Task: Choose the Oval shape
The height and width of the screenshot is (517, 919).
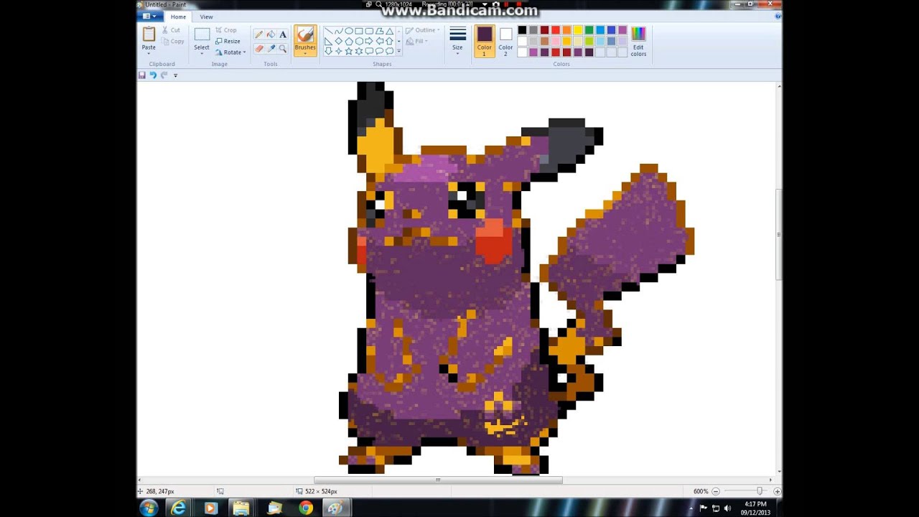Action: [x=349, y=31]
